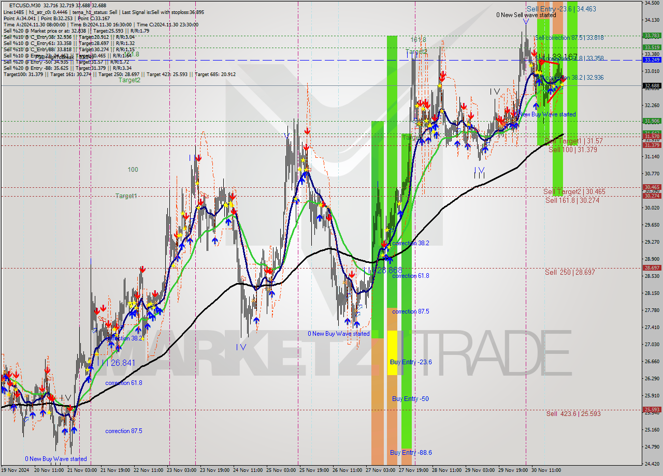Click the 'Buy Entry -88.6' label
Screen dimensions: 663x476
411,453
